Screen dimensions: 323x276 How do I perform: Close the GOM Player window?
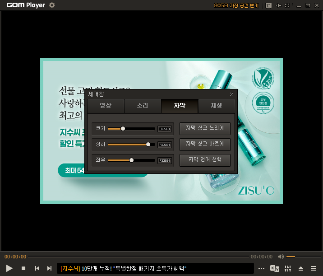click(x=317, y=5)
